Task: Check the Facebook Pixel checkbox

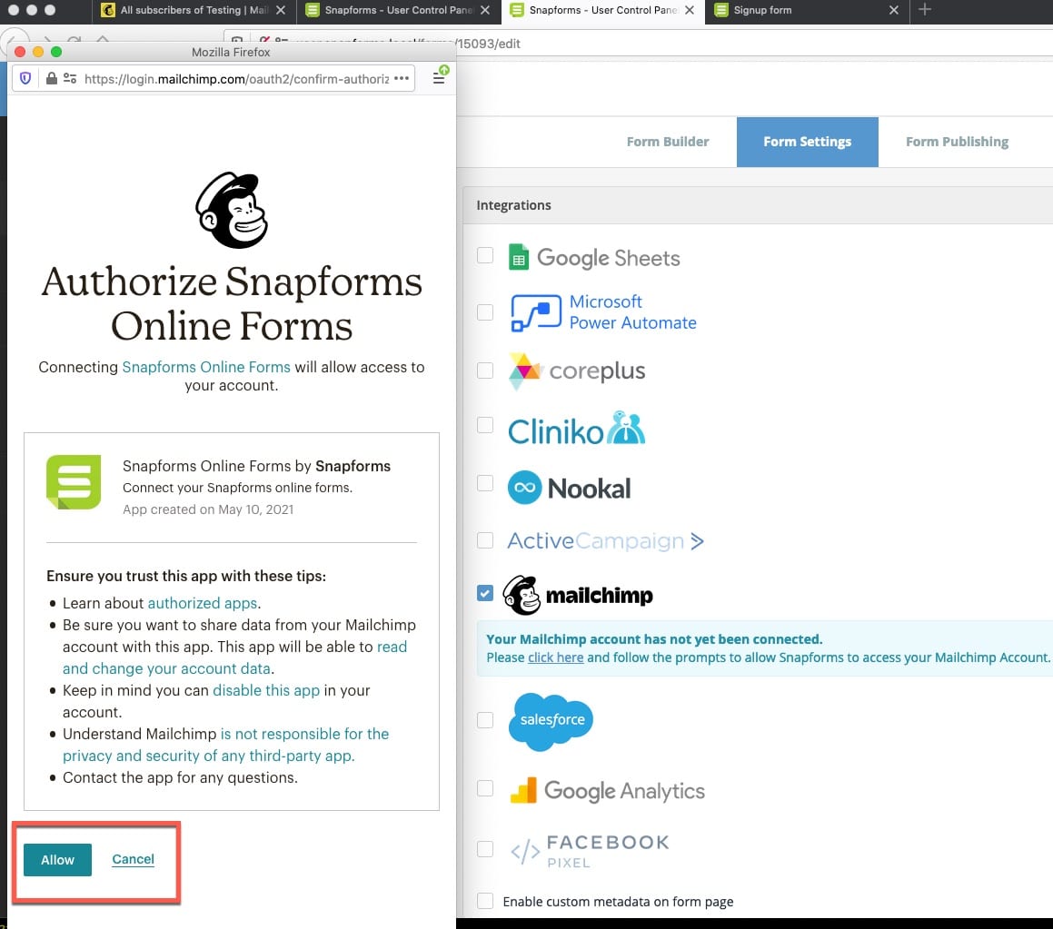Action: (485, 849)
